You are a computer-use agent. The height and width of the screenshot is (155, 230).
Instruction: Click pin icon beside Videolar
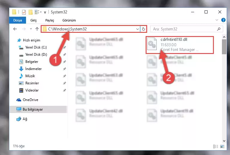coord(64,90)
